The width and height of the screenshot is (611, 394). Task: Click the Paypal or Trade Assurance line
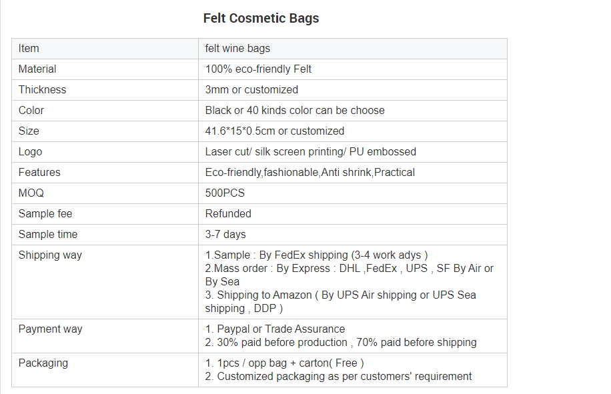tap(275, 329)
